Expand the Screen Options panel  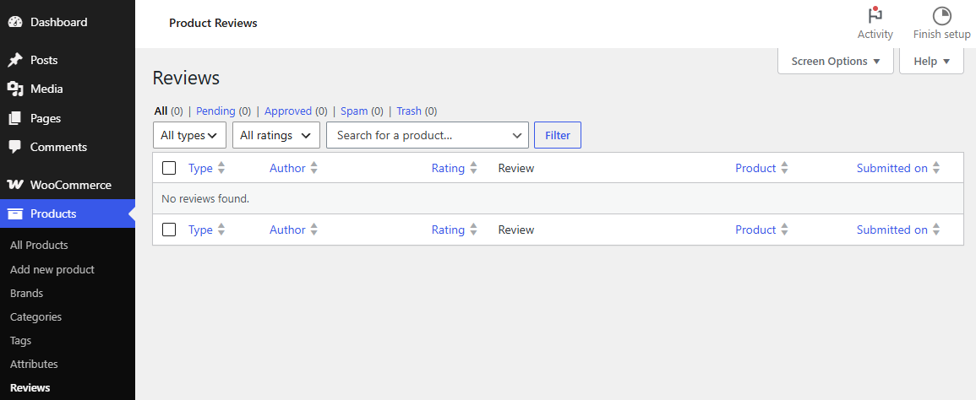[x=836, y=61]
